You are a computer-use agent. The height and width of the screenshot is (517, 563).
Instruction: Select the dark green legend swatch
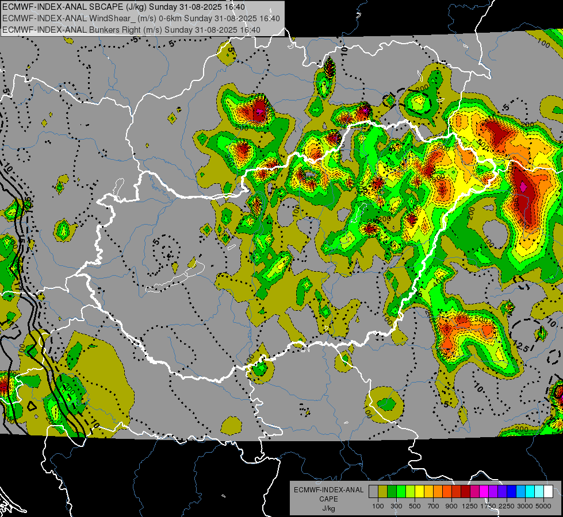(x=392, y=492)
